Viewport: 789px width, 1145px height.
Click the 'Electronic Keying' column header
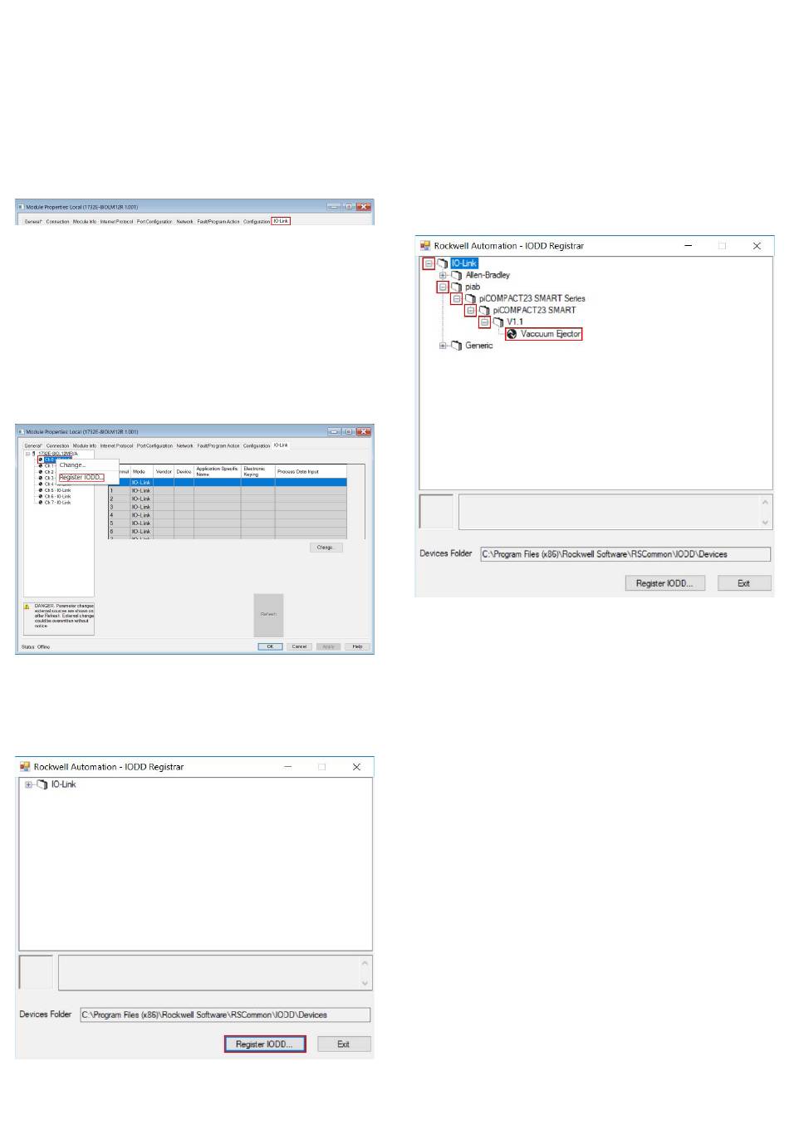258,472
